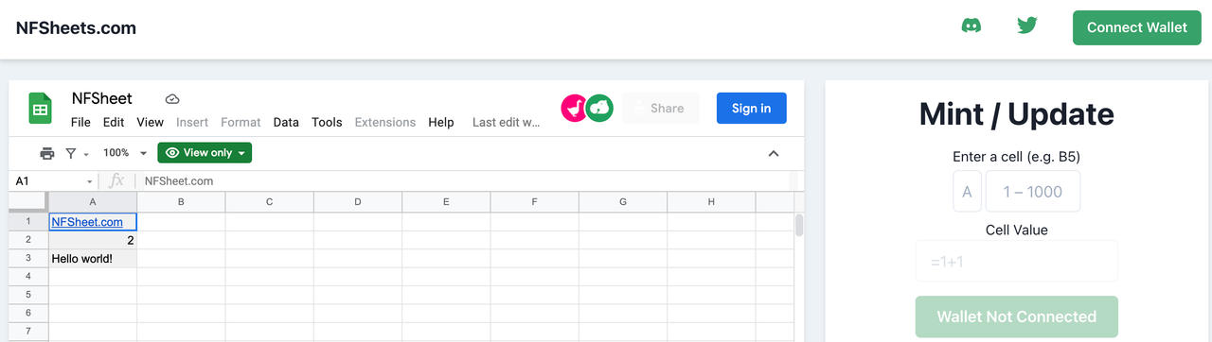Select column B header
Screen dimensions: 1212x342
click(181, 202)
